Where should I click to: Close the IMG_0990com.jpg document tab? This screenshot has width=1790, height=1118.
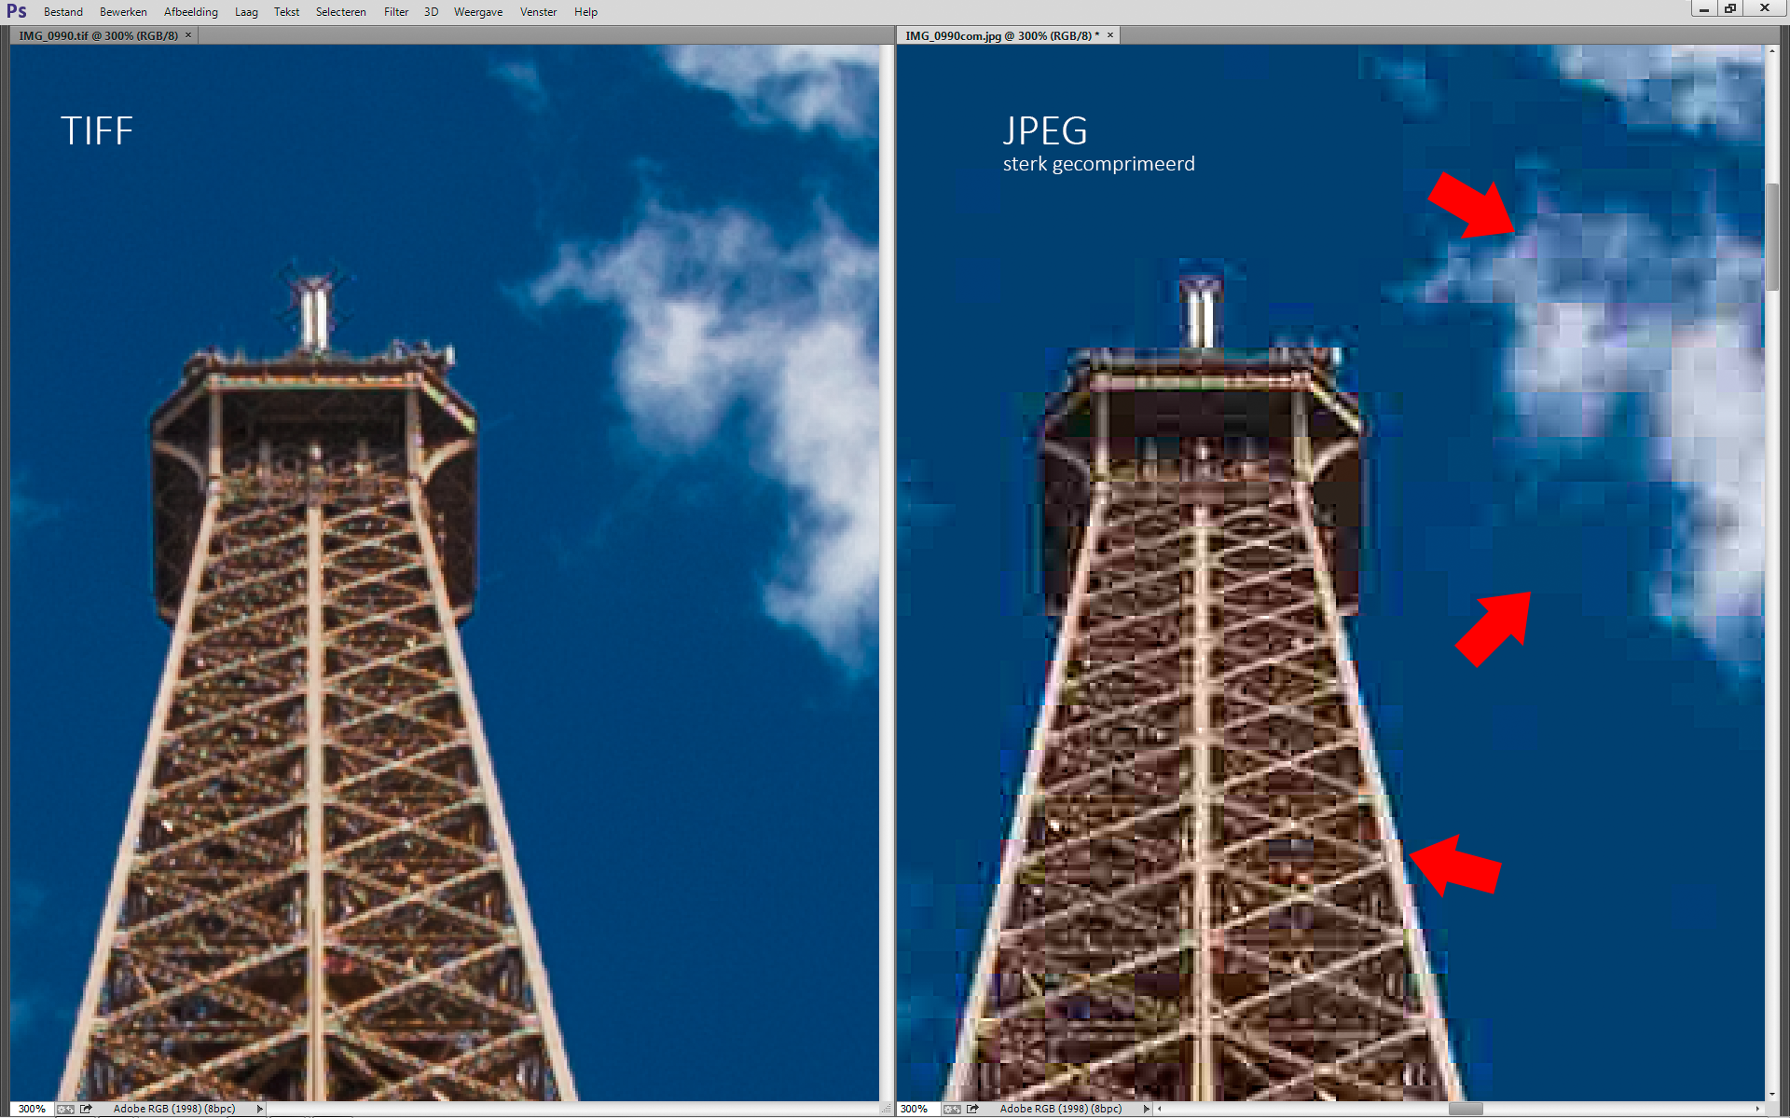(x=1110, y=35)
